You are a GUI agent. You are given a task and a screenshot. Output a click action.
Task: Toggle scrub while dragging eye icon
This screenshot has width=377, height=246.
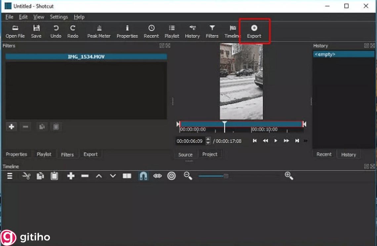click(157, 176)
